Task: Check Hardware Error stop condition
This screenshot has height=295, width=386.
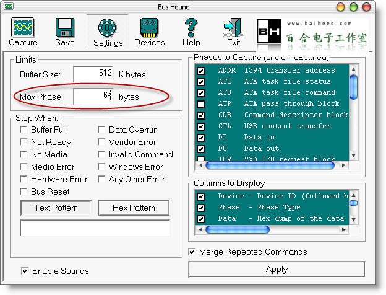Action: coord(24,179)
